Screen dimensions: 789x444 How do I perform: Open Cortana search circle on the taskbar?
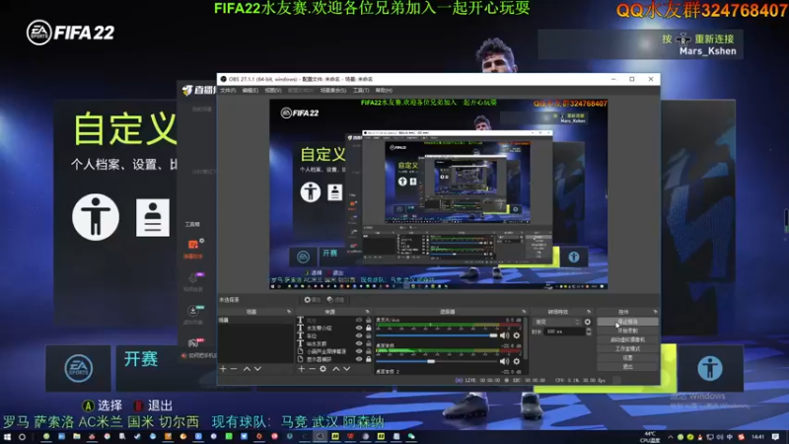click(22, 436)
